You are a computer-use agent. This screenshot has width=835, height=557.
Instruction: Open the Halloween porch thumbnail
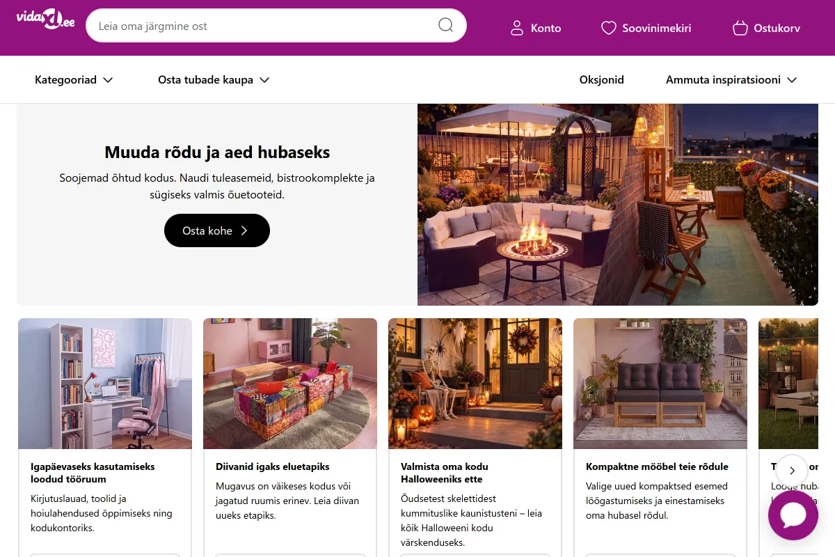coord(475,384)
